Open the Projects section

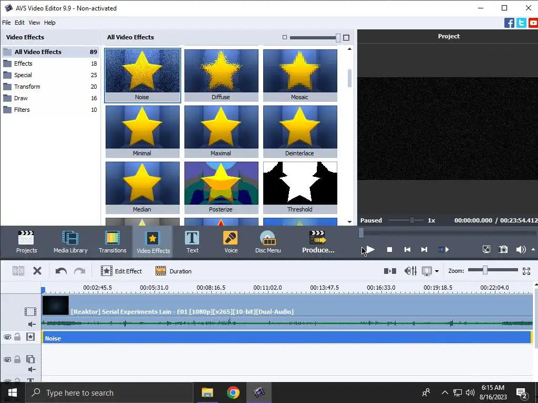coord(26,242)
